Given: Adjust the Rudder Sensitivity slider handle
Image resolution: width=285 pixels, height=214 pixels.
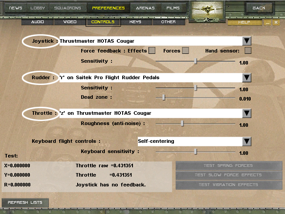Looking at the screenshot, I should (195, 88).
